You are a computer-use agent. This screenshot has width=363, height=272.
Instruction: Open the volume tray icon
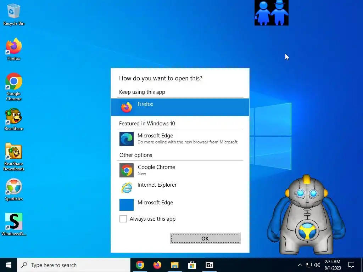(317, 265)
